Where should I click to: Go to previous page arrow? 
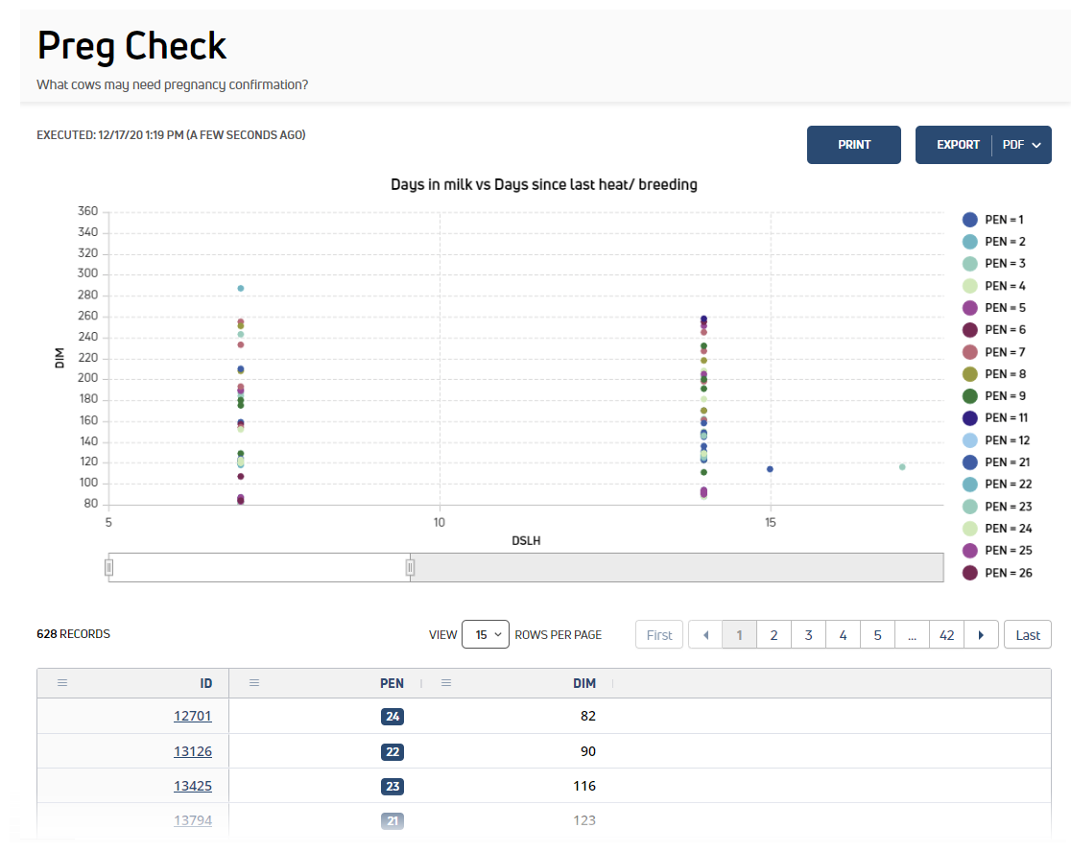coord(705,635)
